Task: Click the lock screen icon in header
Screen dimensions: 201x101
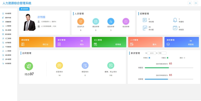Action: tap(190, 3)
